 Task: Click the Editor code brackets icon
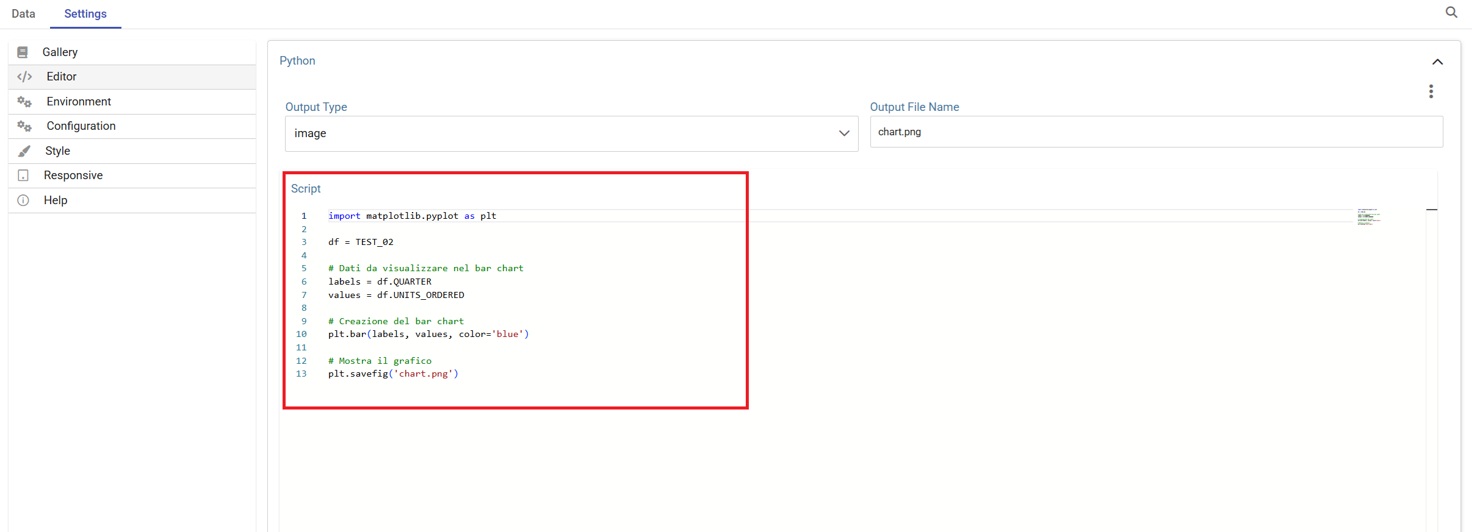click(24, 77)
